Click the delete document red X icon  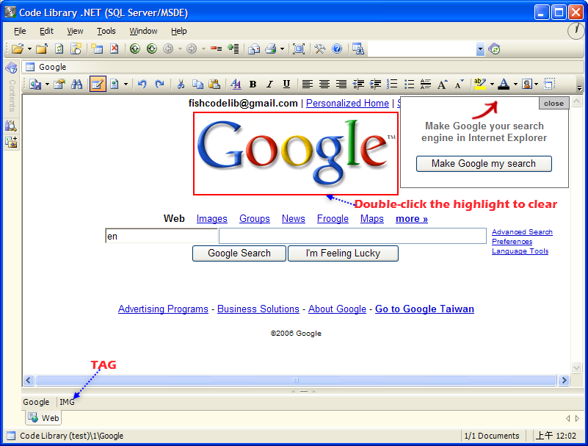pyautogui.click(x=115, y=48)
